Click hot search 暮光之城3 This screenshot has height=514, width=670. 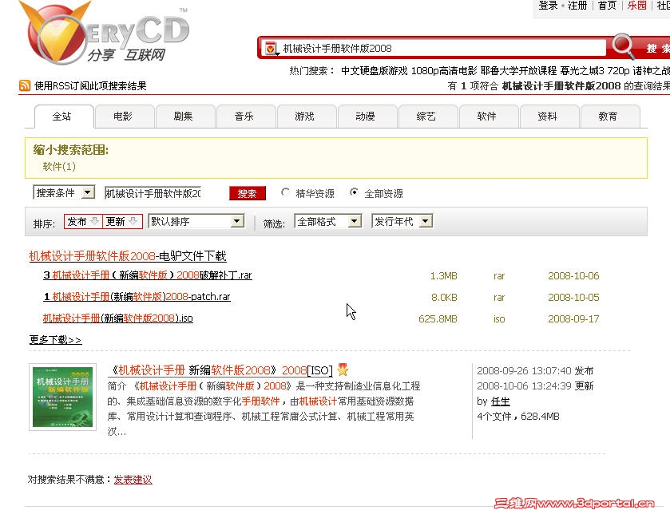(x=582, y=70)
